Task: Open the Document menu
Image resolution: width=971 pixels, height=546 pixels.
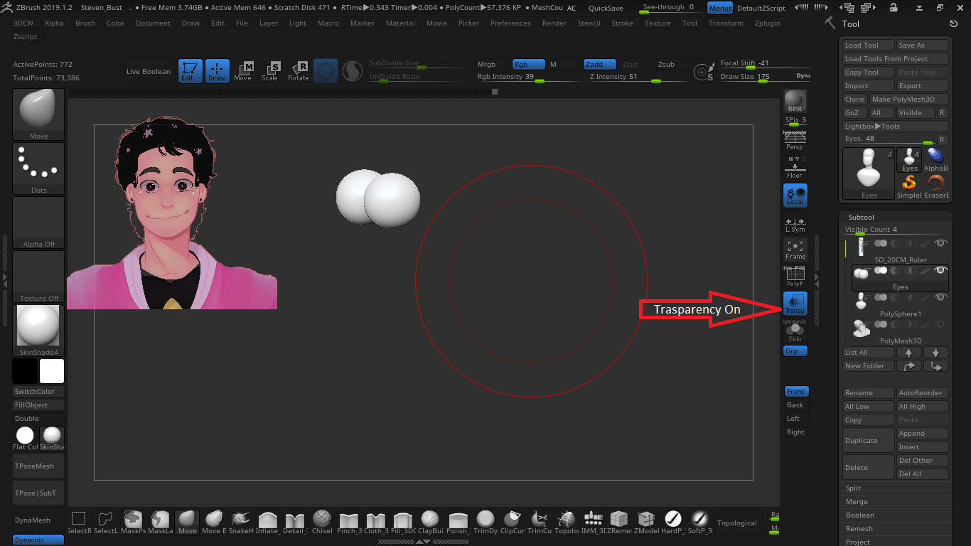Action: pyautogui.click(x=153, y=23)
